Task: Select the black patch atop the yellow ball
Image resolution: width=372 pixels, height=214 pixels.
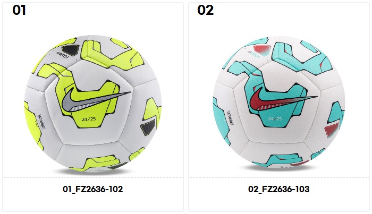Action: pyautogui.click(x=71, y=50)
